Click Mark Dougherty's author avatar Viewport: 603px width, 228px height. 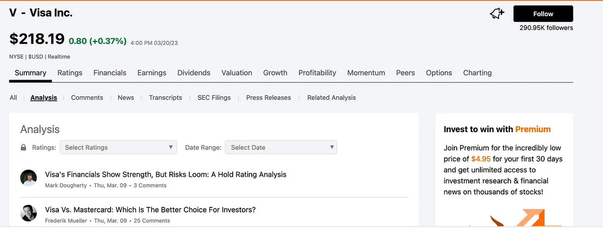[x=29, y=178]
